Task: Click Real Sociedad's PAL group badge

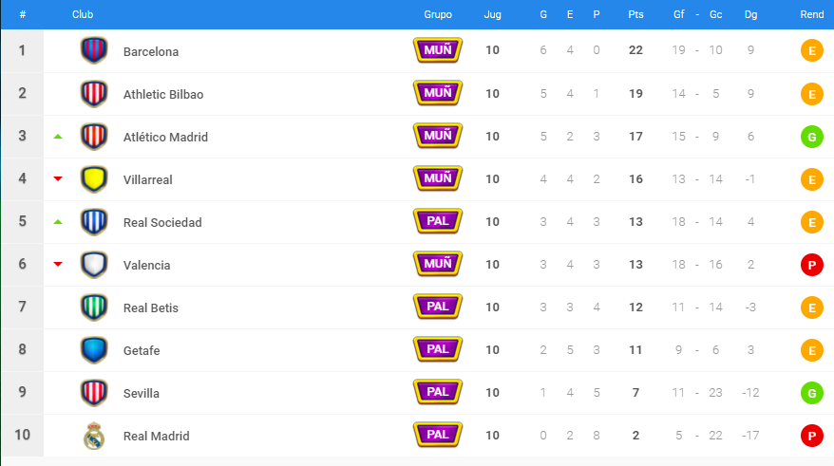Action: pos(438,221)
